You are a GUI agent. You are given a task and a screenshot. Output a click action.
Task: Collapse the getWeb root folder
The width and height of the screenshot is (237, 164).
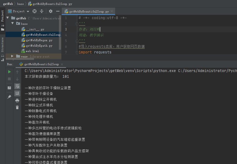[8, 18]
